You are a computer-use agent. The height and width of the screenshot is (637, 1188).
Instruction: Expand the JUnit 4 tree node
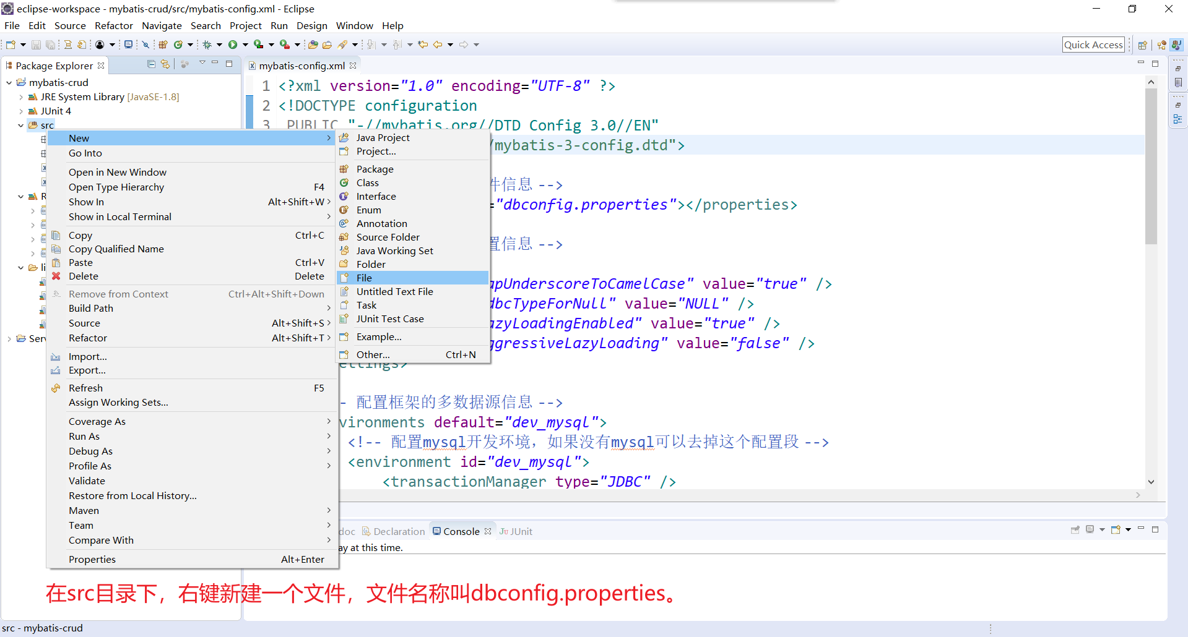[21, 111]
